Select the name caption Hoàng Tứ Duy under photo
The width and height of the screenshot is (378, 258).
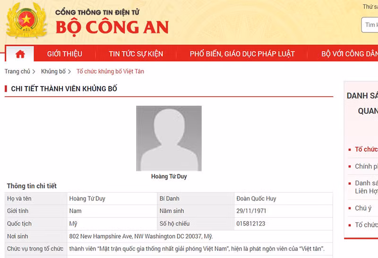[x=169, y=177]
